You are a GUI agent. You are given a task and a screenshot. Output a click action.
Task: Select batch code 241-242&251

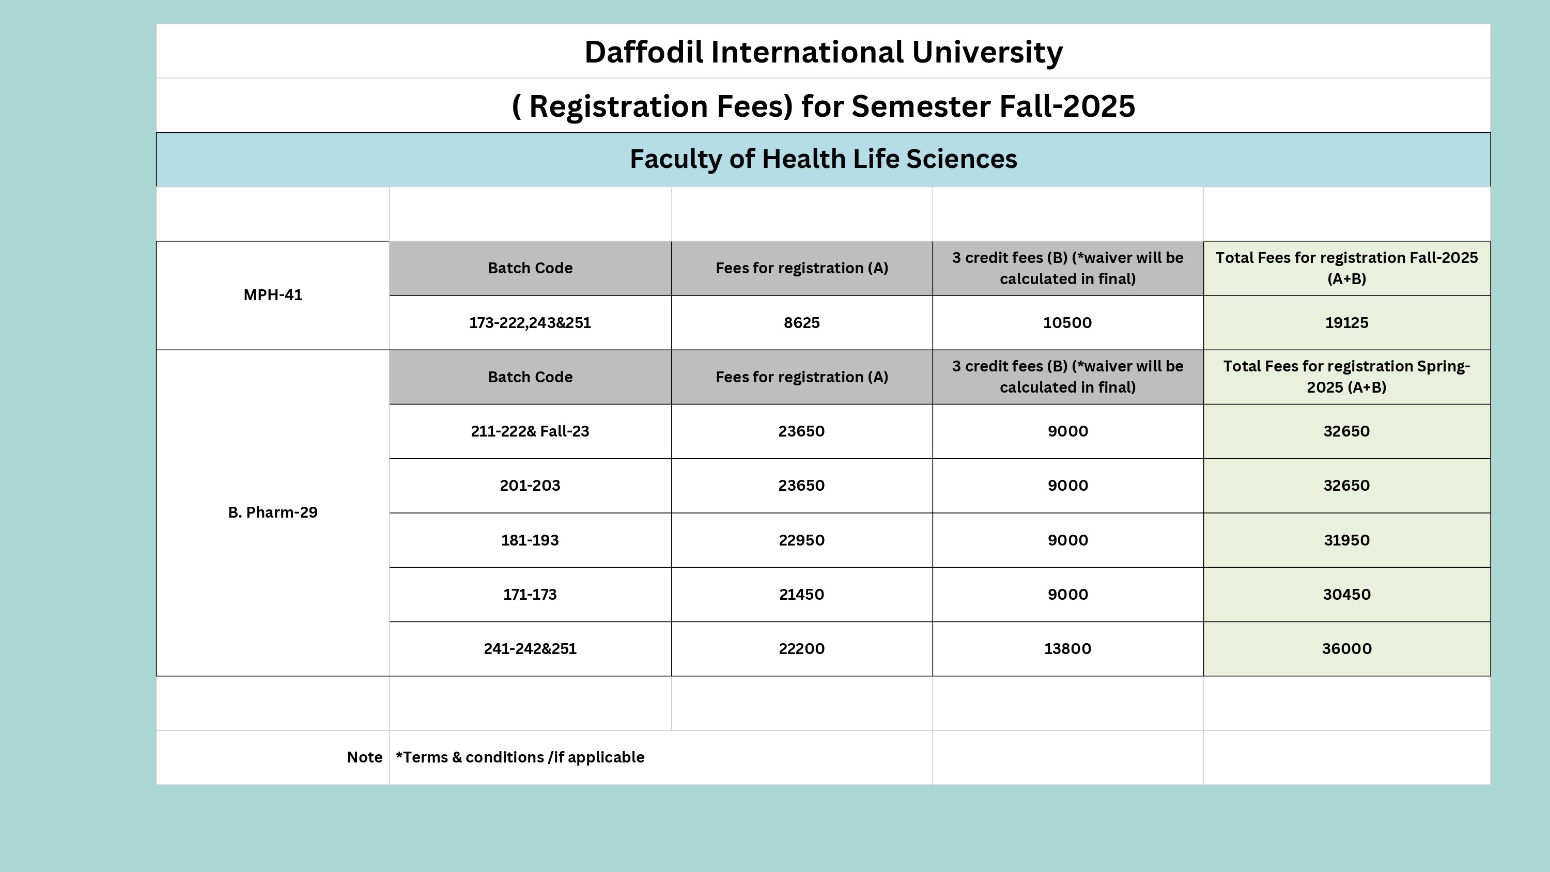[530, 649]
